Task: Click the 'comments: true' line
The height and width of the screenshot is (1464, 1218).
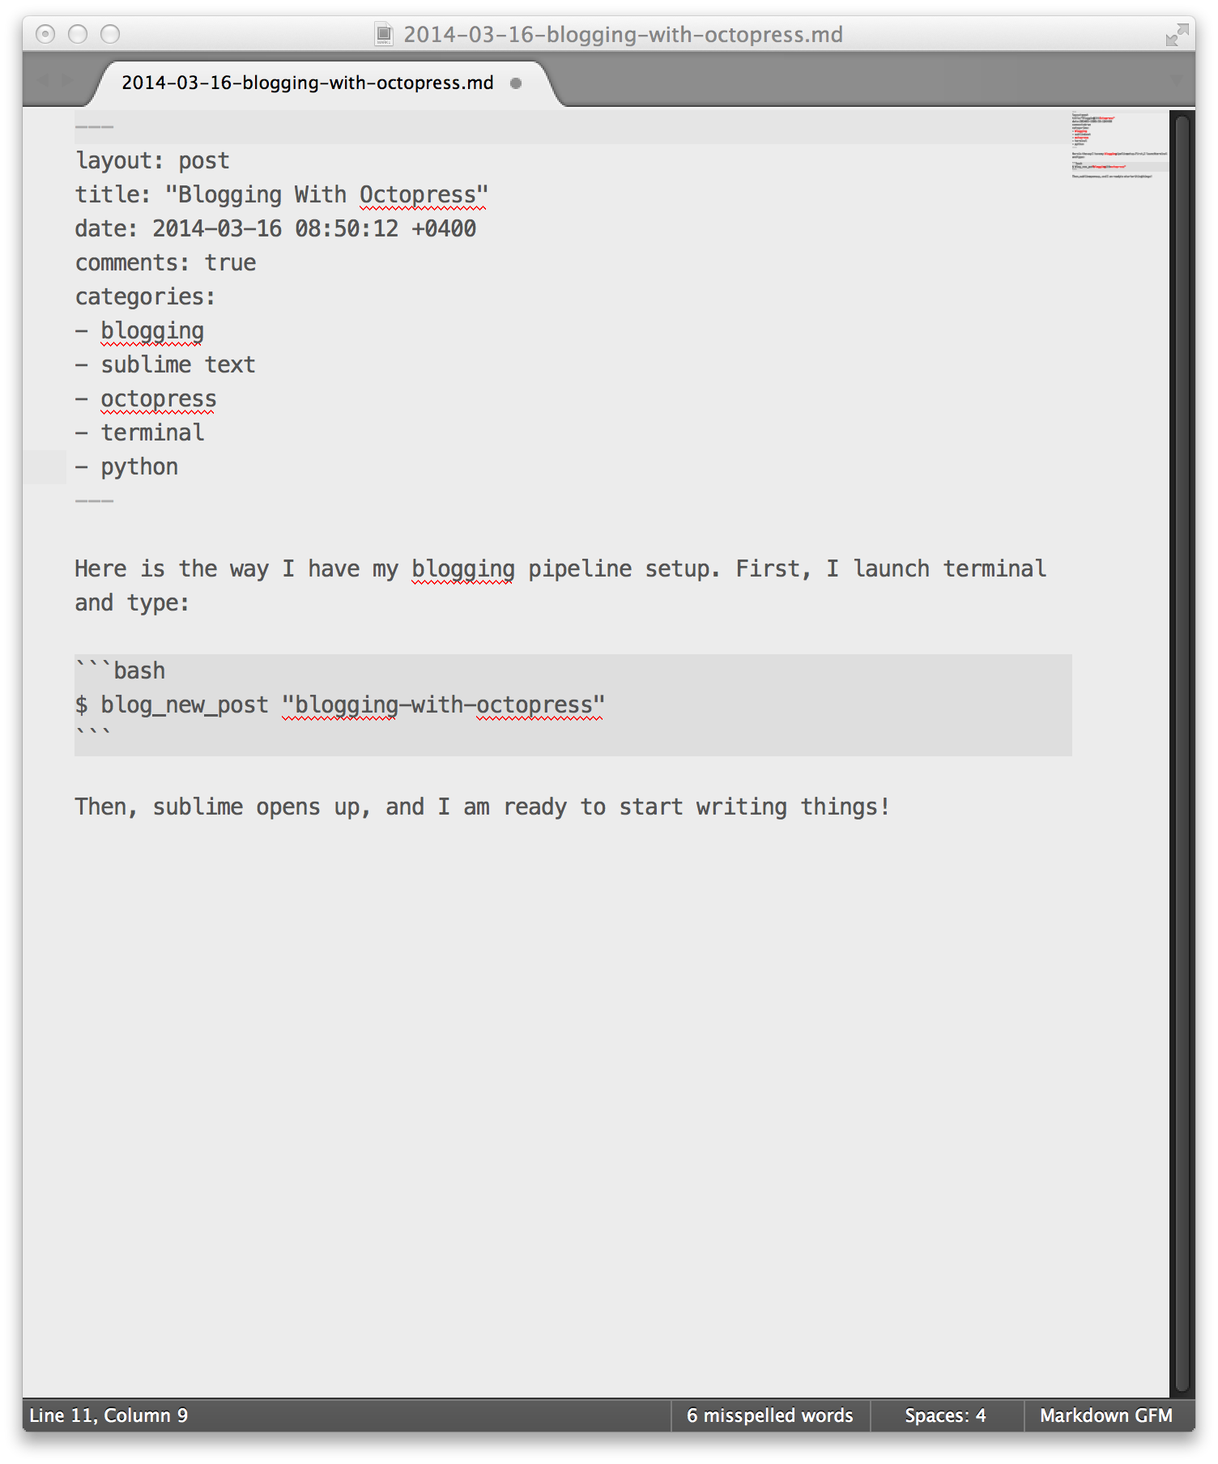Action: (165, 262)
